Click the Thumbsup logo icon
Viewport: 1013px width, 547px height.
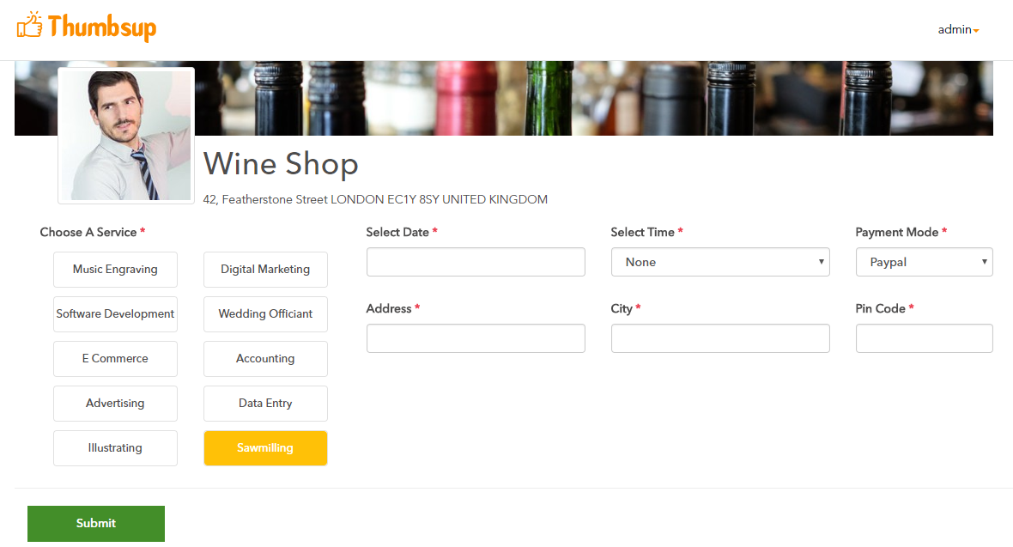click(x=30, y=26)
